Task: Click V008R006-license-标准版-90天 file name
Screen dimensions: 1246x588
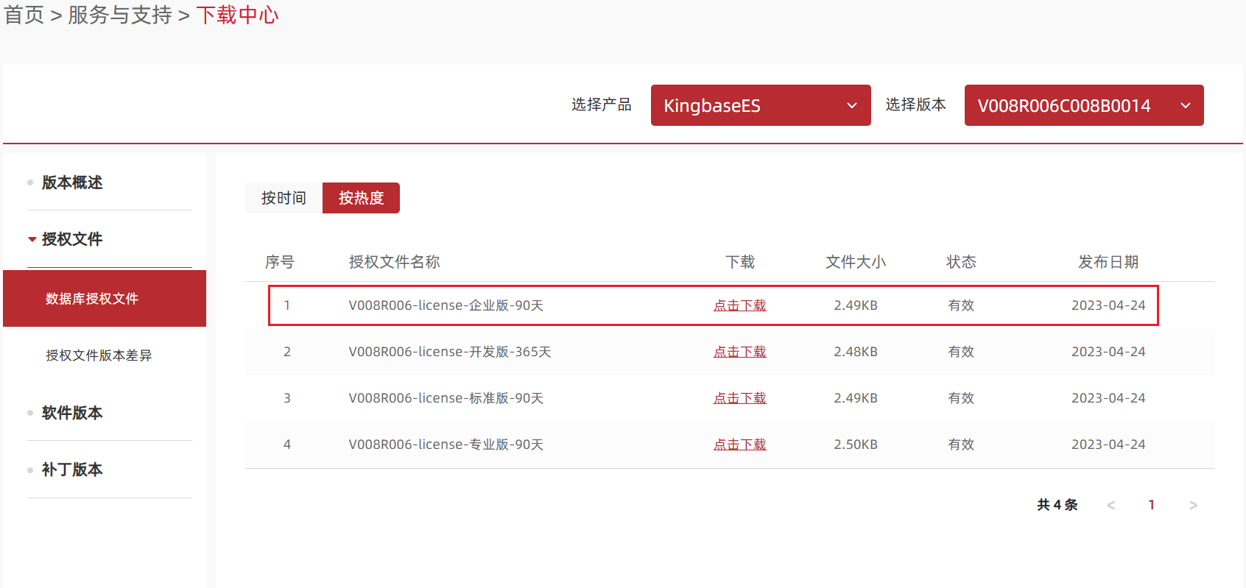Action: [446, 398]
